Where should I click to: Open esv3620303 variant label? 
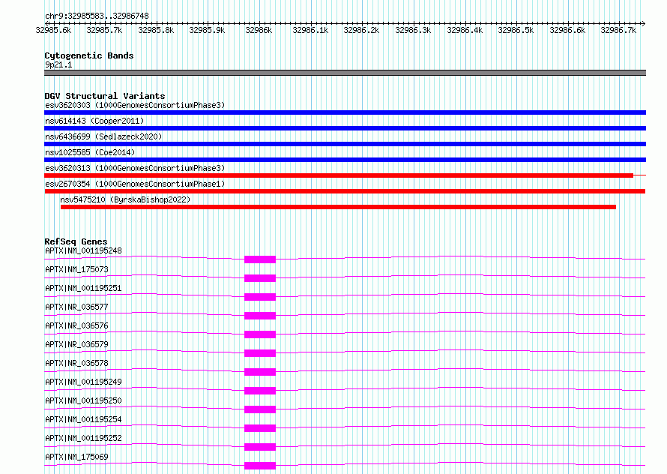pos(135,105)
